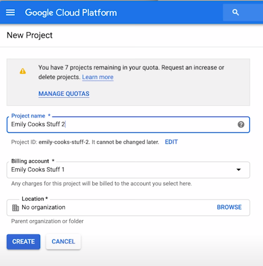Click the project ID emily-cooks-stuff-2 text
The width and height of the screenshot is (263, 266).
(x=64, y=142)
